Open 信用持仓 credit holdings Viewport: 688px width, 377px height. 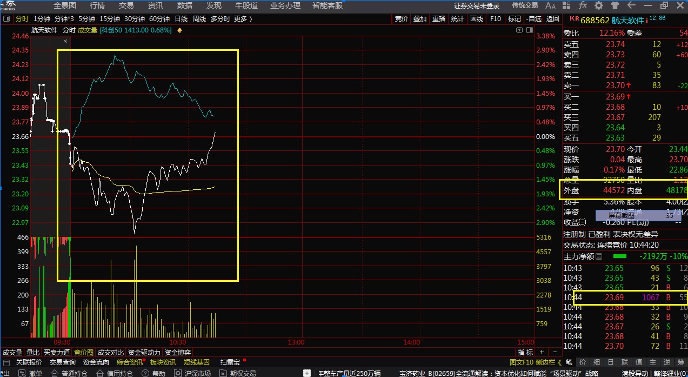pyautogui.click(x=113, y=373)
